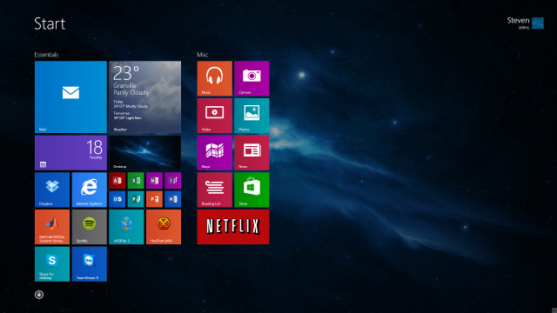
Task: Open Skype for desktop tile
Action: pyautogui.click(x=52, y=264)
